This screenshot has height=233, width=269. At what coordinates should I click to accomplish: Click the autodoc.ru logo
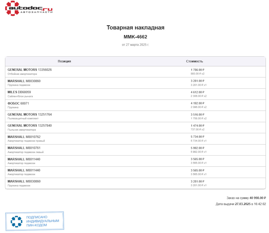(x=29, y=8)
